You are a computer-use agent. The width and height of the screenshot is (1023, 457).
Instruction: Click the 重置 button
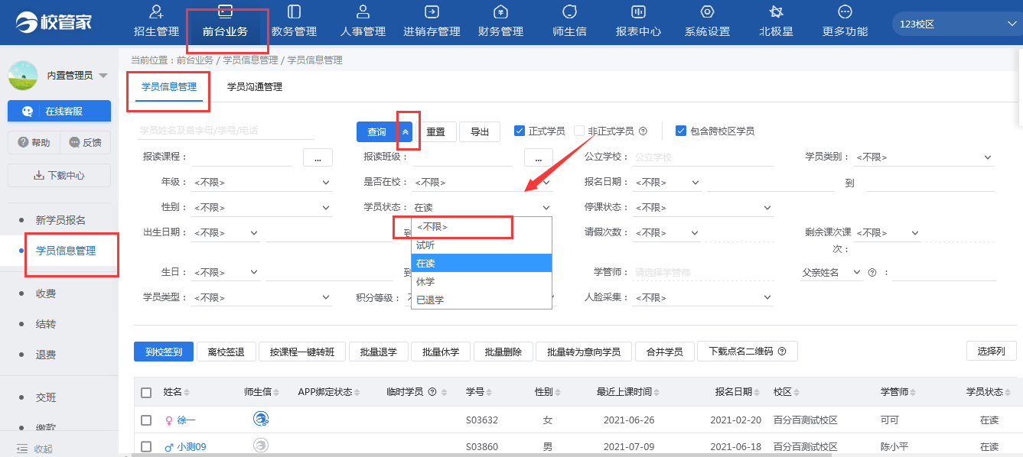point(435,131)
